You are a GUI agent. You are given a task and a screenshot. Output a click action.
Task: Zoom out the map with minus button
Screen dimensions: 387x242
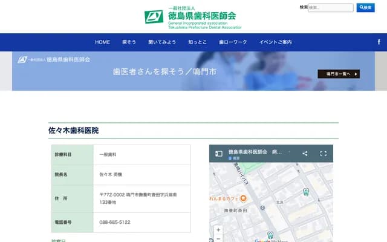point(218,239)
